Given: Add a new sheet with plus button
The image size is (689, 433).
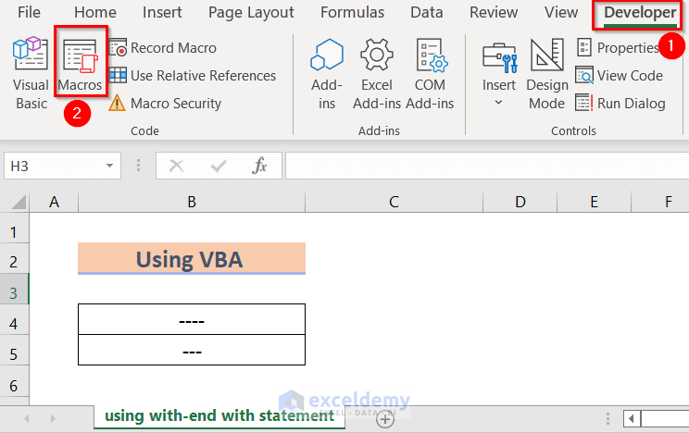Looking at the screenshot, I should 385,418.
